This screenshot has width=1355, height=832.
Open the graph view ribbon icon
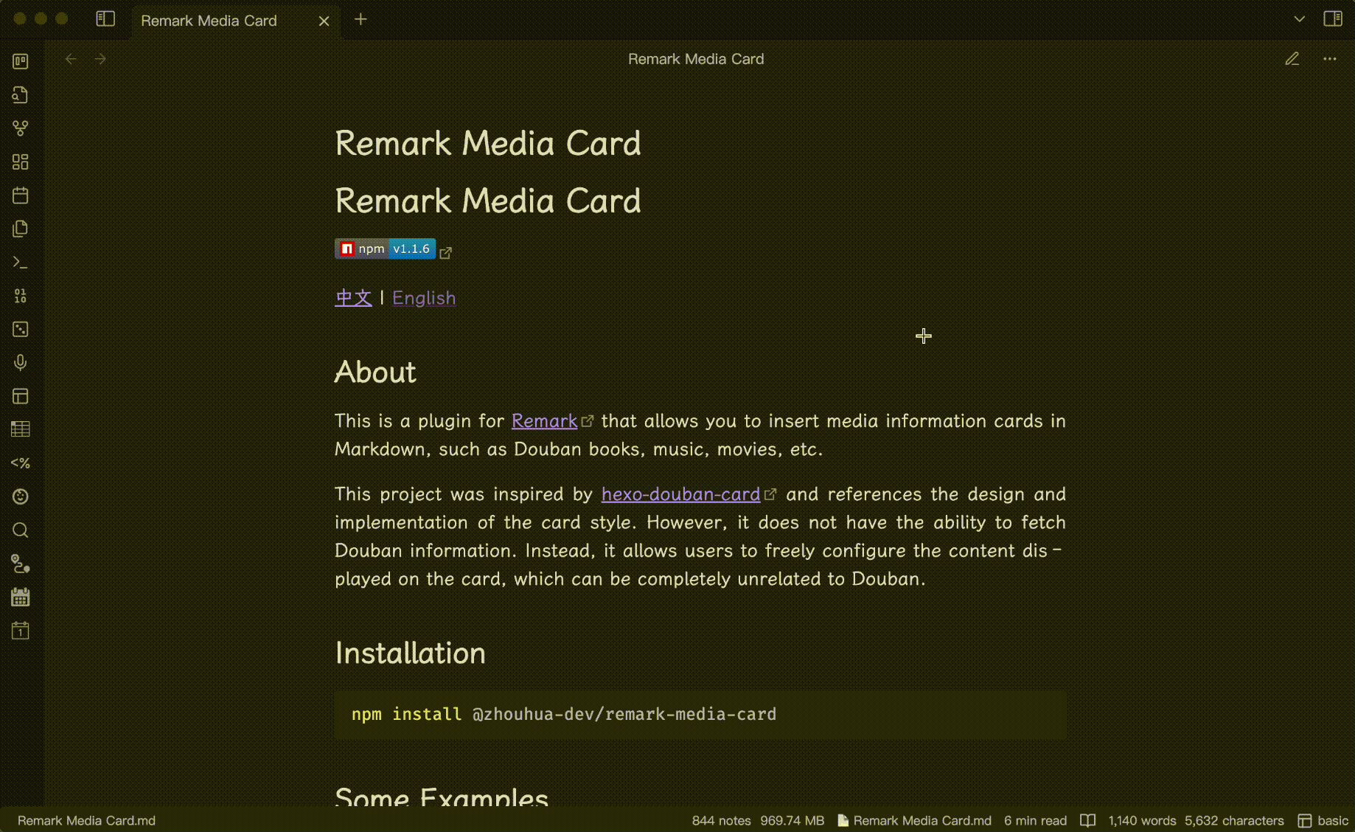click(21, 128)
